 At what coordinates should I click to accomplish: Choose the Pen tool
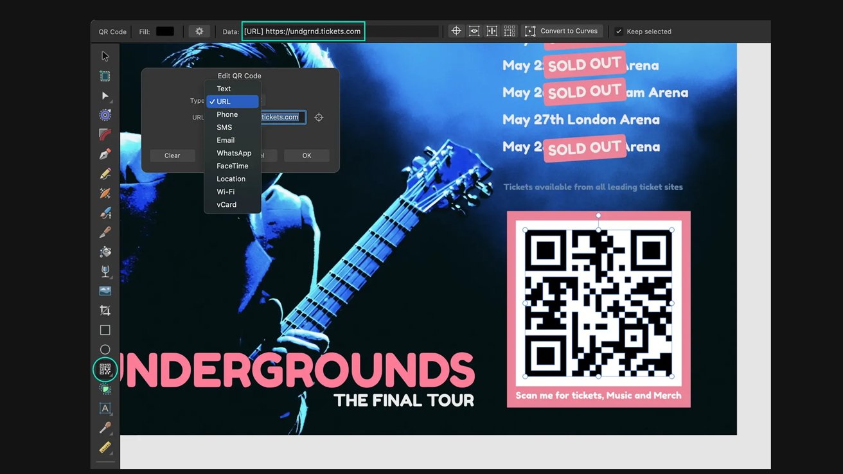105,154
